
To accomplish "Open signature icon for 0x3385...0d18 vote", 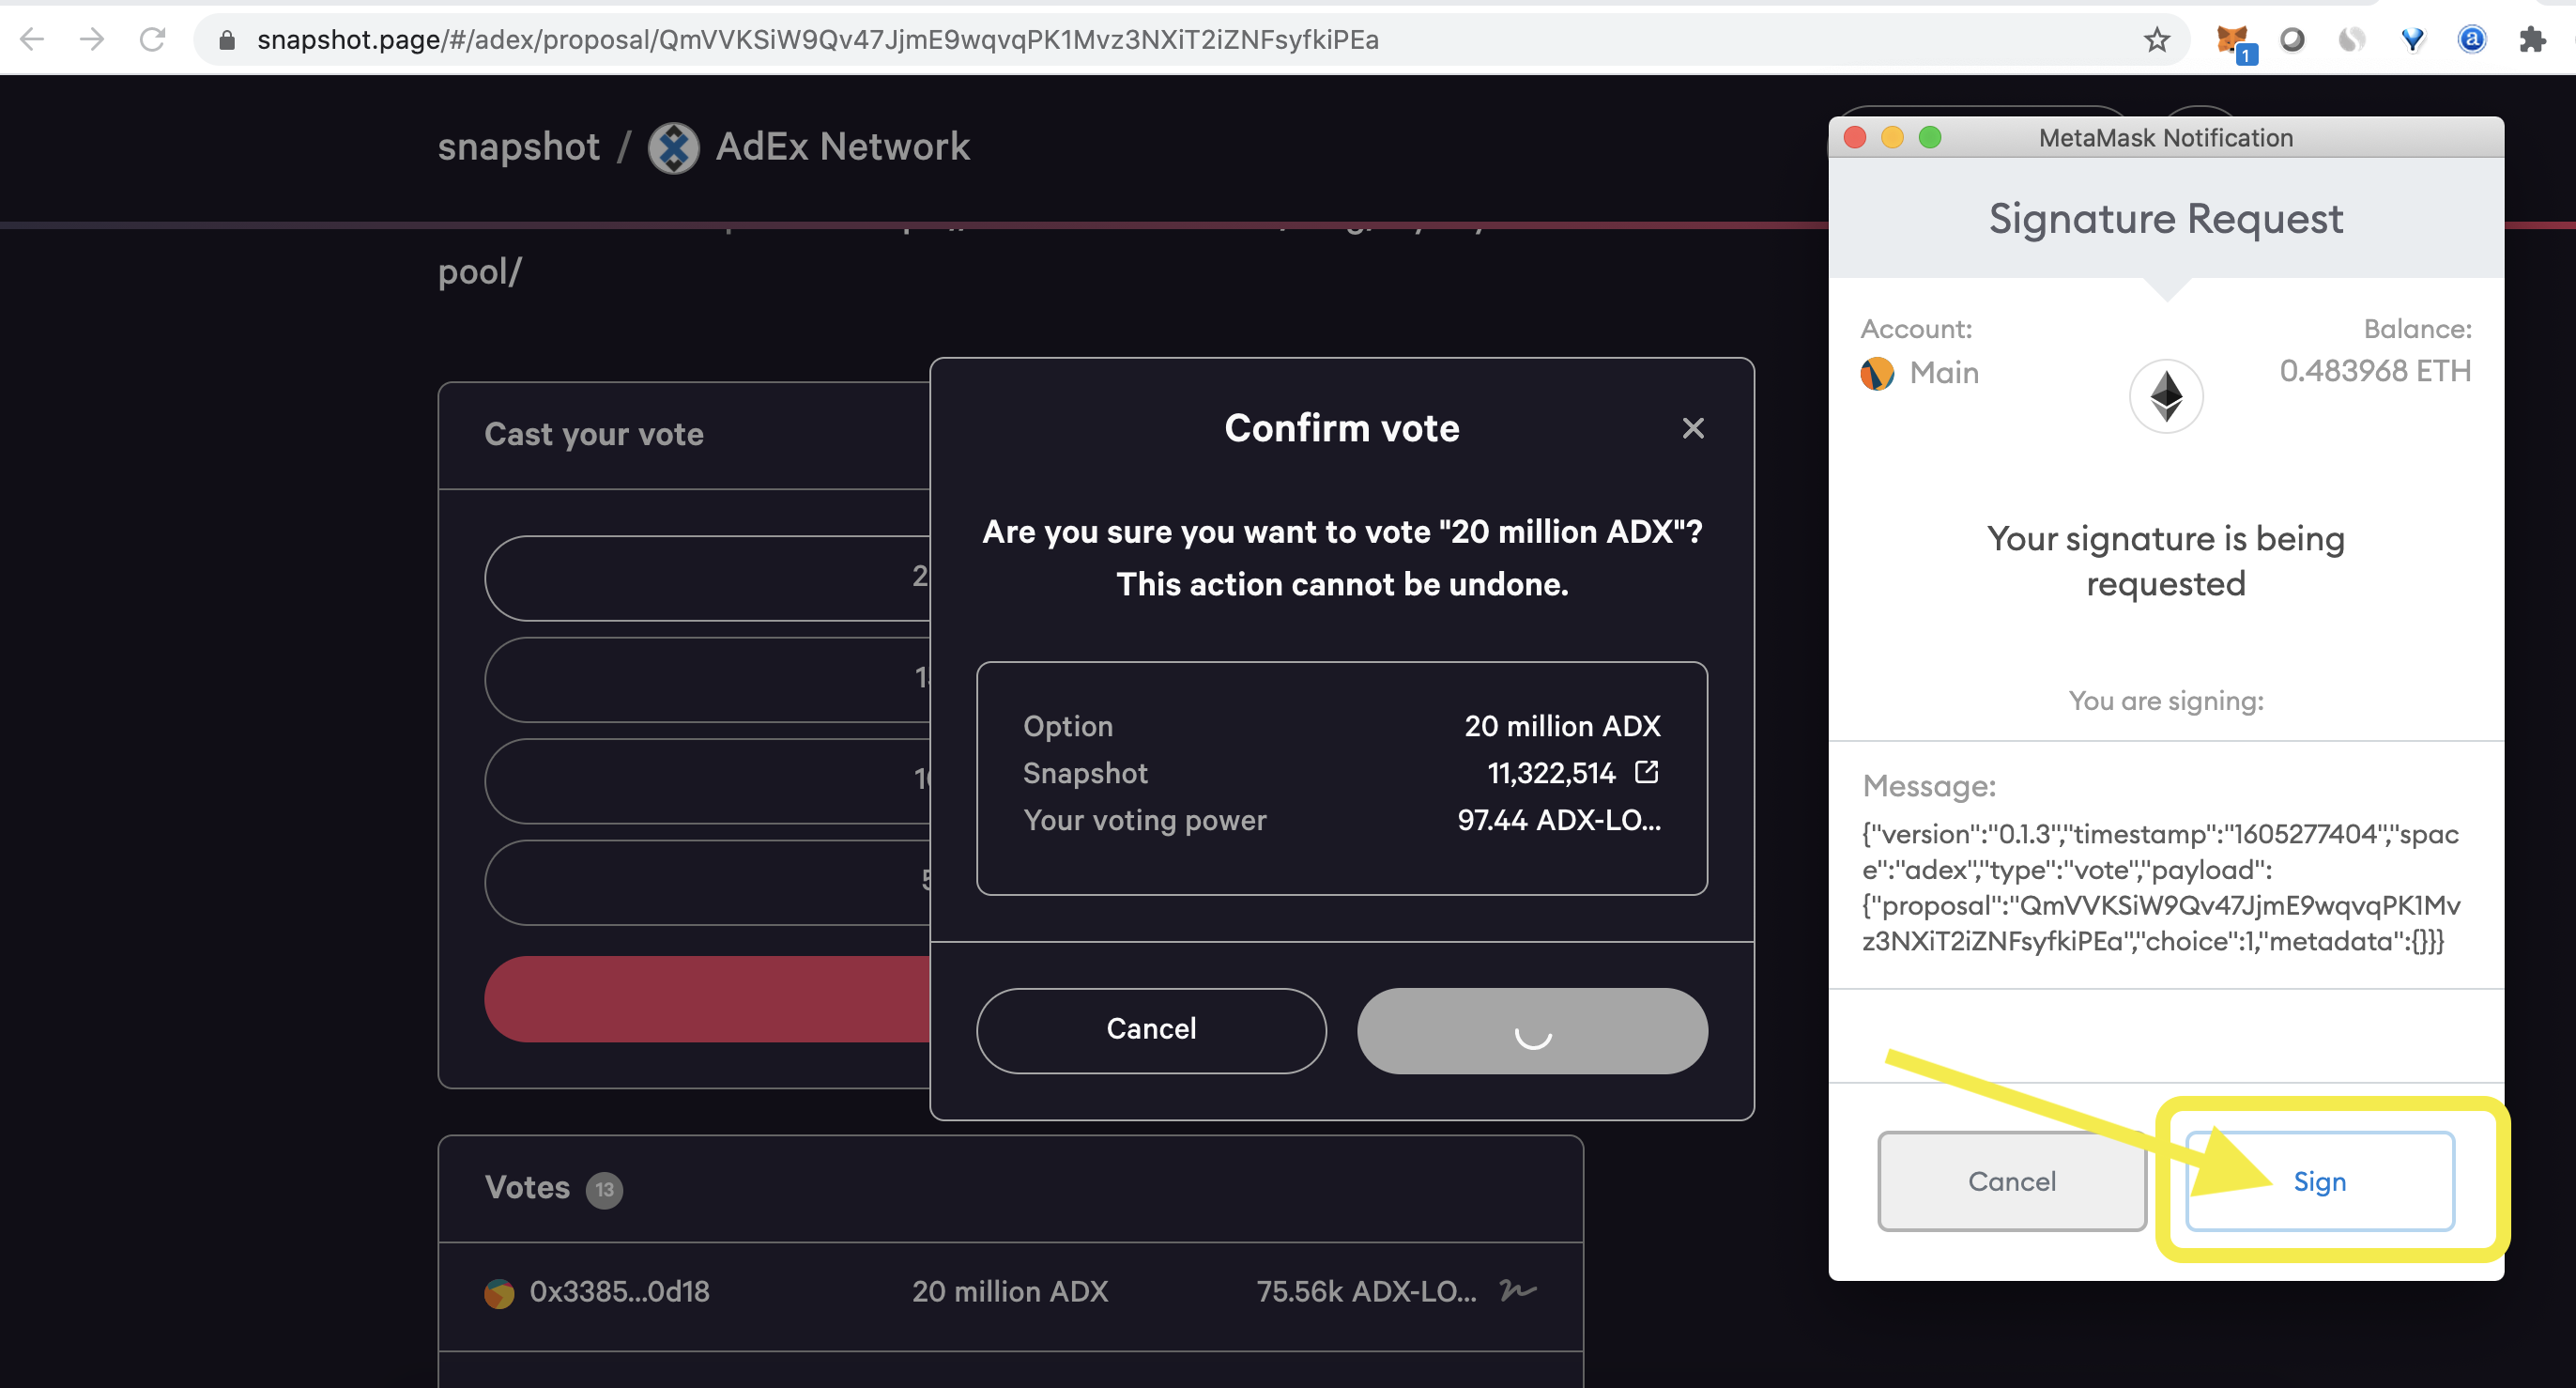I will point(1518,1291).
